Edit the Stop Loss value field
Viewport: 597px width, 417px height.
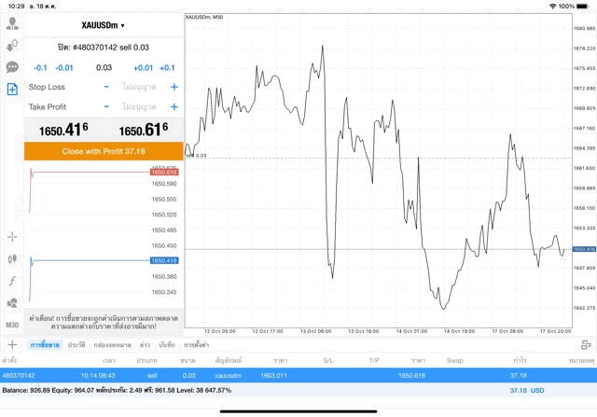click(x=139, y=87)
